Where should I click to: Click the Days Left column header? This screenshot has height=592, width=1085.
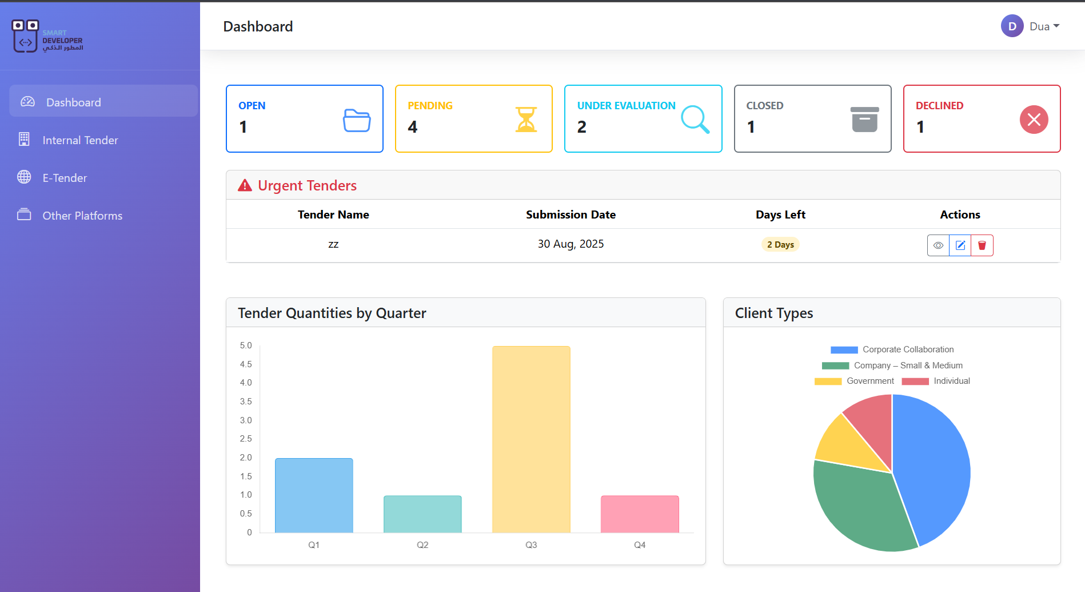780,214
